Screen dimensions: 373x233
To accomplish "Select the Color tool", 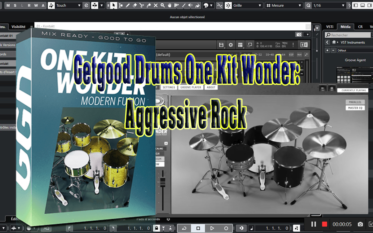I will (198, 5).
